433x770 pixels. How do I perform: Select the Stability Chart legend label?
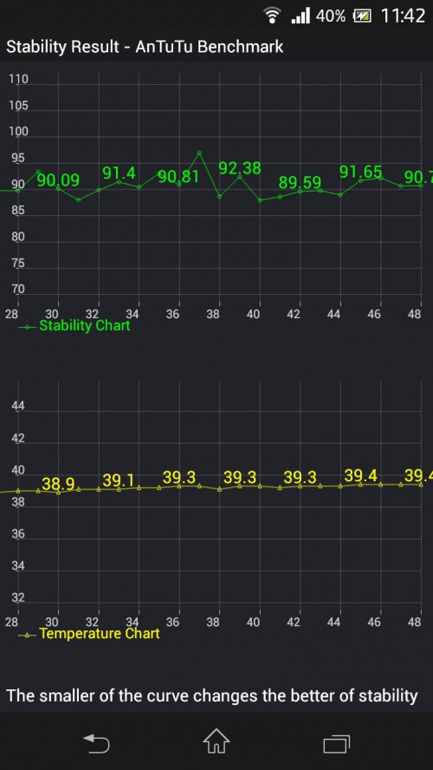[84, 325]
